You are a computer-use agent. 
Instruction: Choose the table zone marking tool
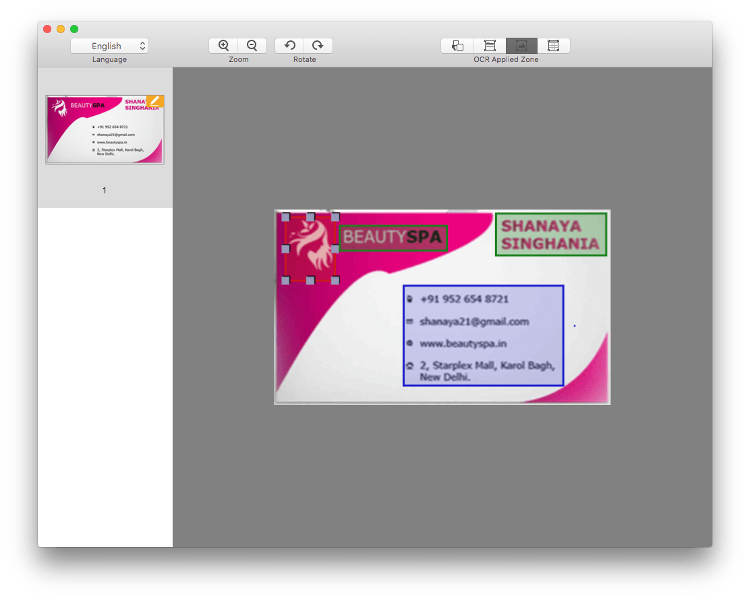click(x=554, y=46)
